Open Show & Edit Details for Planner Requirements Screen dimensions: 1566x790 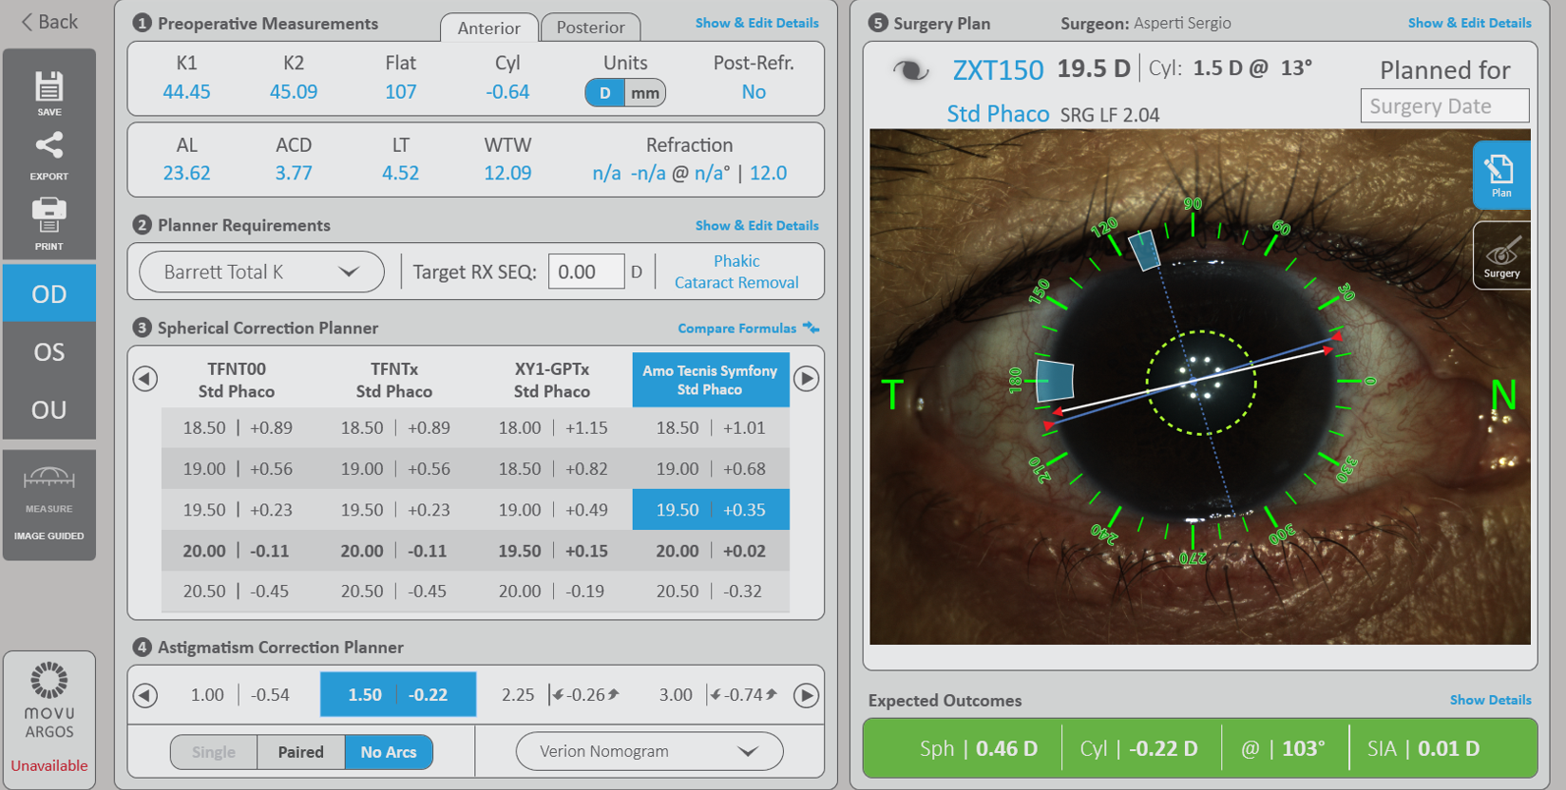coord(756,225)
